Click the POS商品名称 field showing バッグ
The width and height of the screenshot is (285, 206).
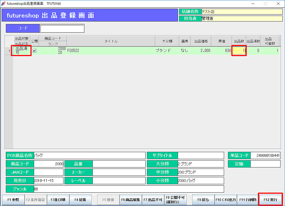89,155
